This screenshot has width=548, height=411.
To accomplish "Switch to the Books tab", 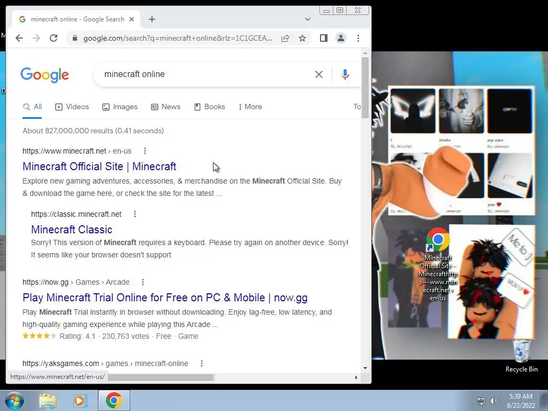I will [x=210, y=107].
